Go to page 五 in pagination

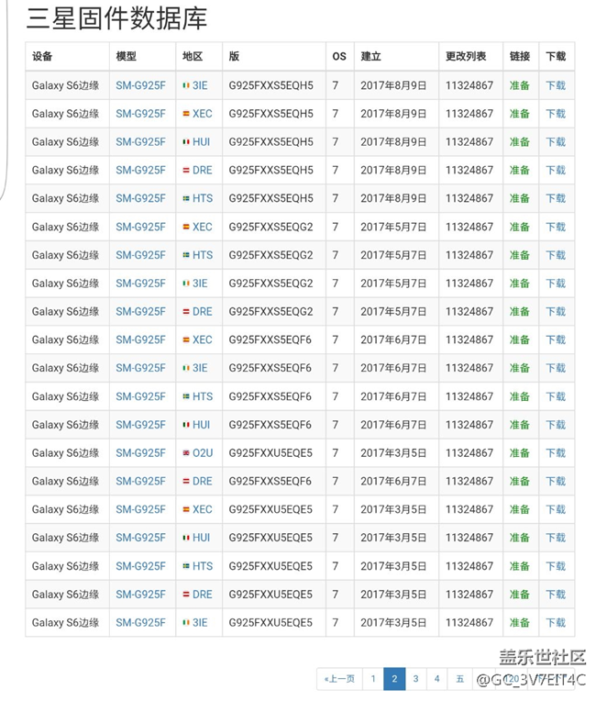pos(459,679)
